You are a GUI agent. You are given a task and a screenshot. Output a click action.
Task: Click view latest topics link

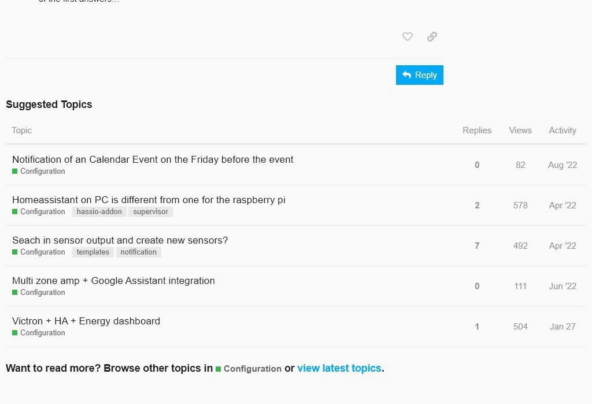[x=339, y=368]
